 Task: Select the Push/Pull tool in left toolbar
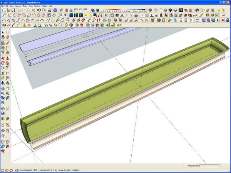coord(7,58)
